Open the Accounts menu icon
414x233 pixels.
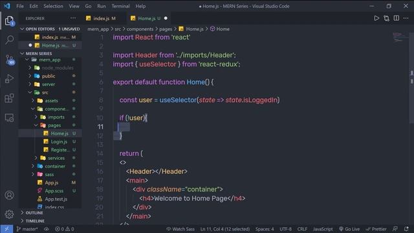coord(9,195)
